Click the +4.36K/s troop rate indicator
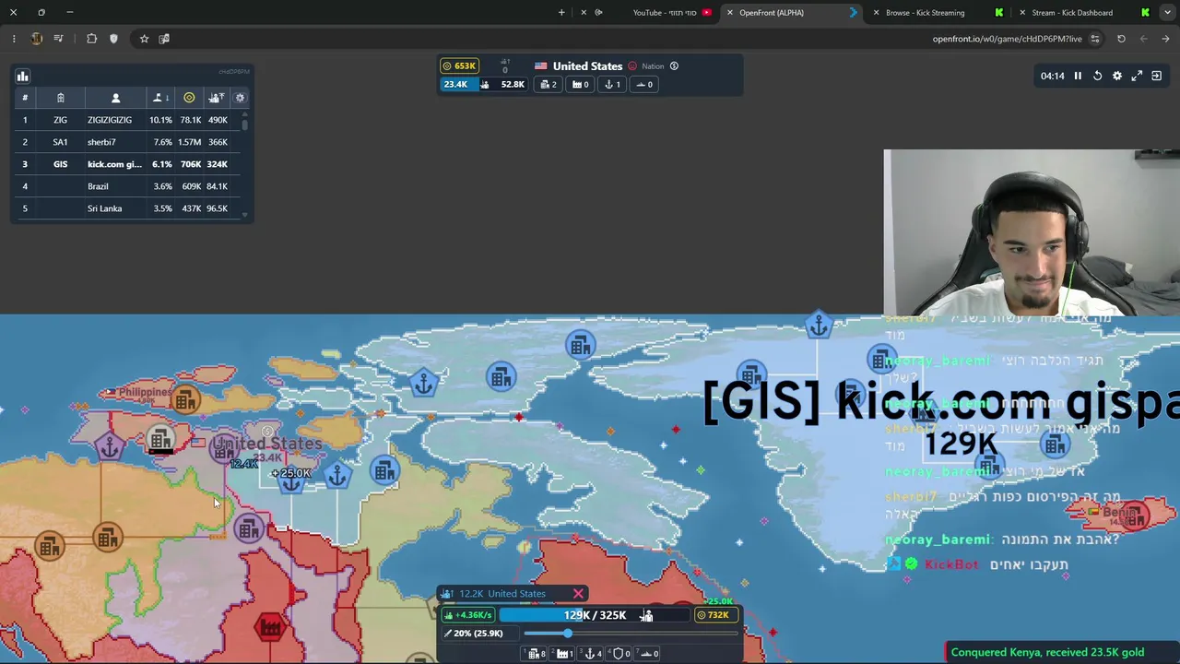The height and width of the screenshot is (664, 1180). 469,615
